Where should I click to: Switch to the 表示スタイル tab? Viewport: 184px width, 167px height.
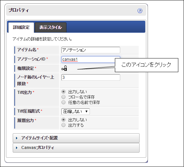point(50,27)
